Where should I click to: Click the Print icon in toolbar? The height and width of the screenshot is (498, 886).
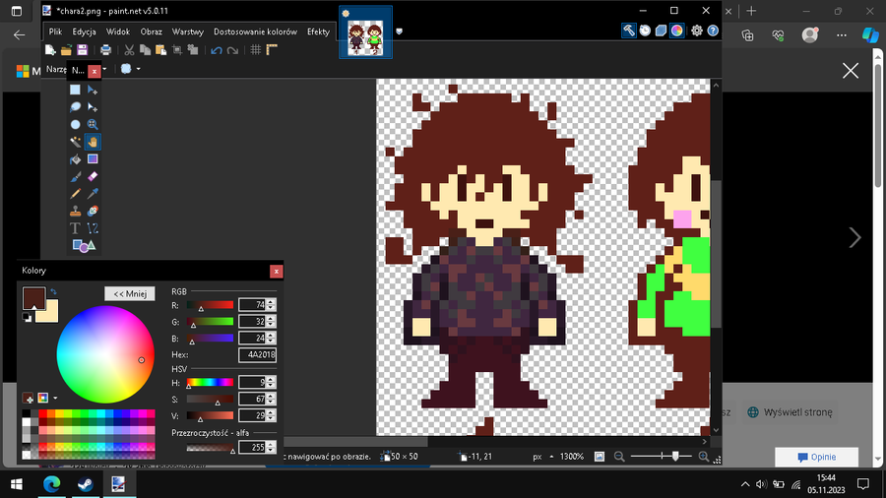coord(105,50)
